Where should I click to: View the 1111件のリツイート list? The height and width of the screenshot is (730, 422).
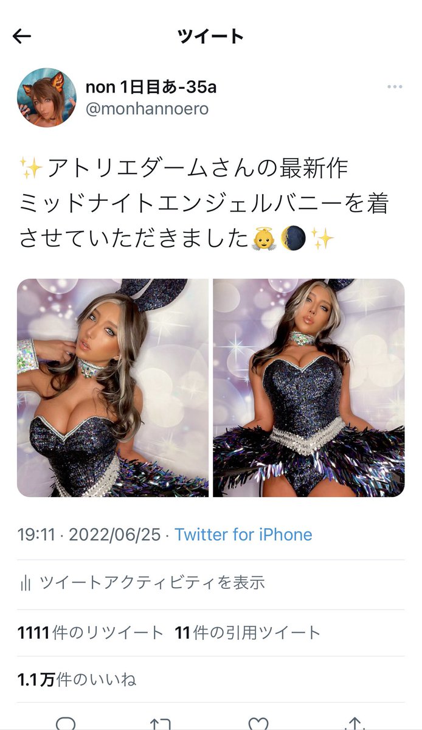[x=91, y=633]
